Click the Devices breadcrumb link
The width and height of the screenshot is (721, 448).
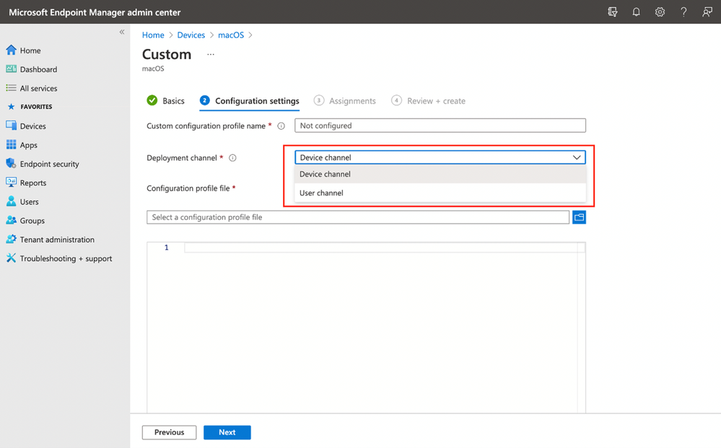point(191,35)
